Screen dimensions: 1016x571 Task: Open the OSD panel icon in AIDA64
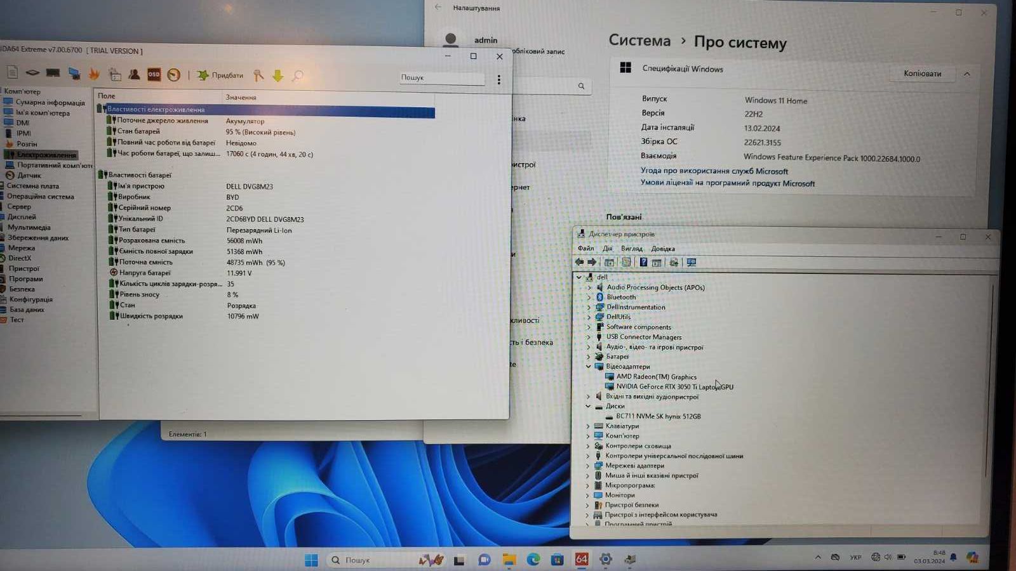(154, 74)
